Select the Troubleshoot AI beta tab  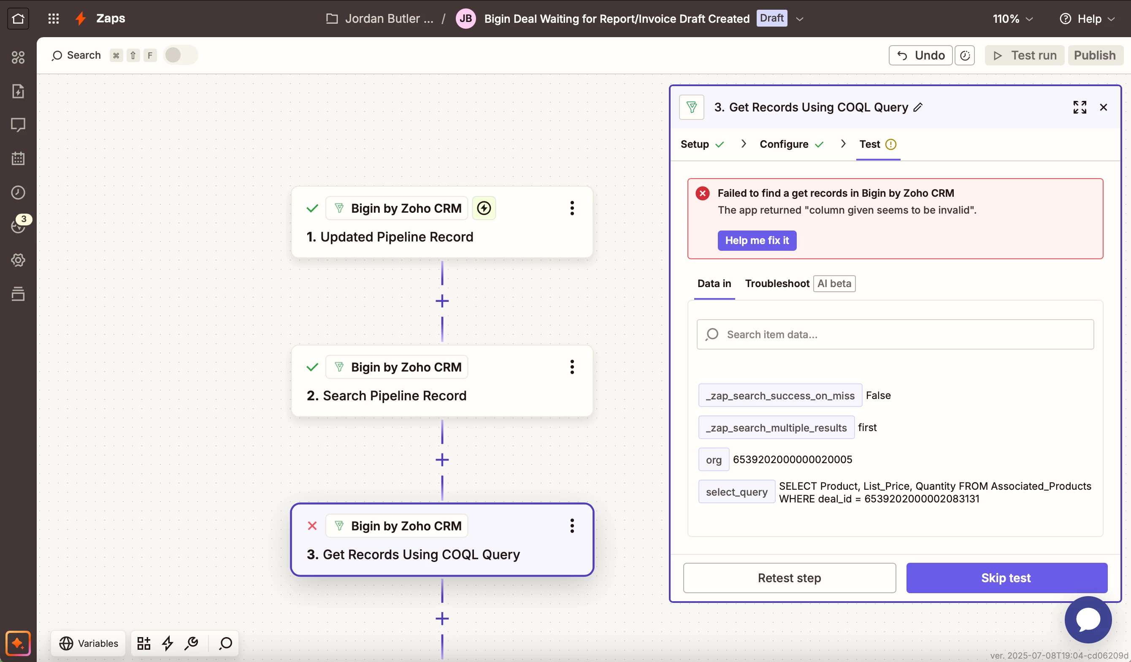pos(800,283)
